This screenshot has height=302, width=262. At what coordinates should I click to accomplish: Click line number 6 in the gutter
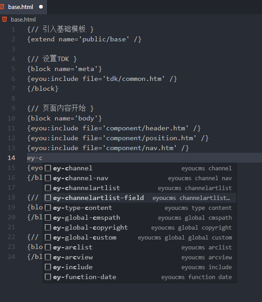pos(13,79)
